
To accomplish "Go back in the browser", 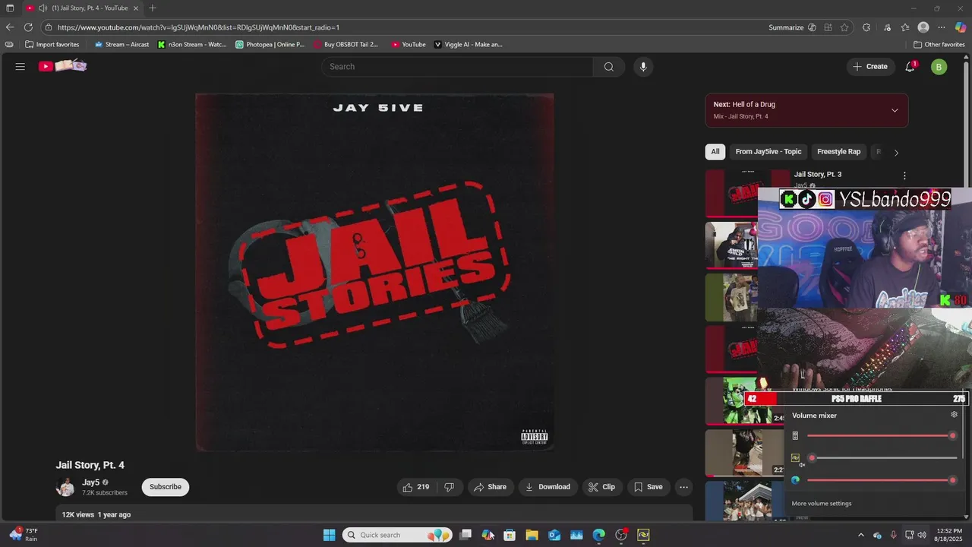I will click(10, 27).
